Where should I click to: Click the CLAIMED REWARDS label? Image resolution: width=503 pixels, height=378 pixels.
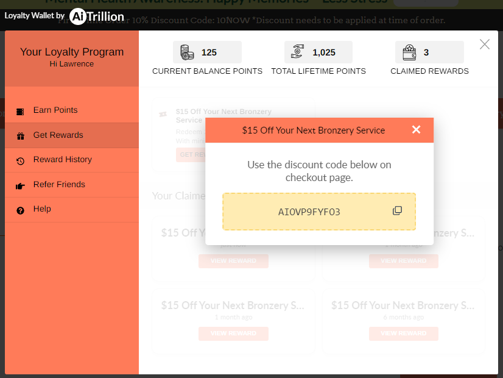(429, 71)
